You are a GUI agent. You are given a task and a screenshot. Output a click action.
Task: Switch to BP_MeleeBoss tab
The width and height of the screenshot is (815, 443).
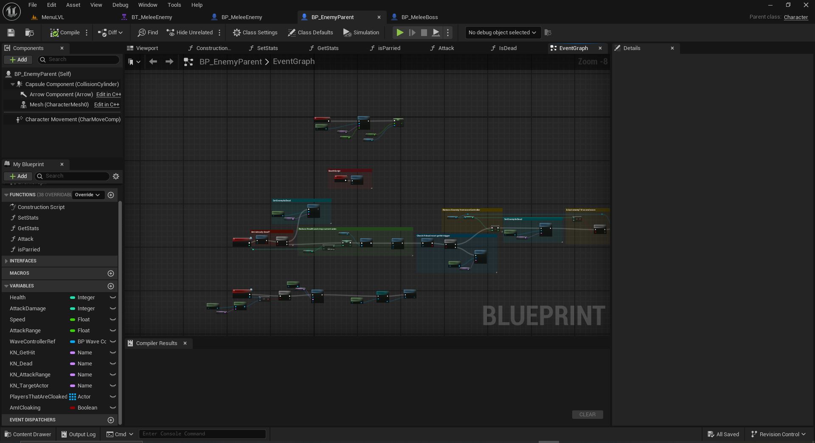[419, 17]
